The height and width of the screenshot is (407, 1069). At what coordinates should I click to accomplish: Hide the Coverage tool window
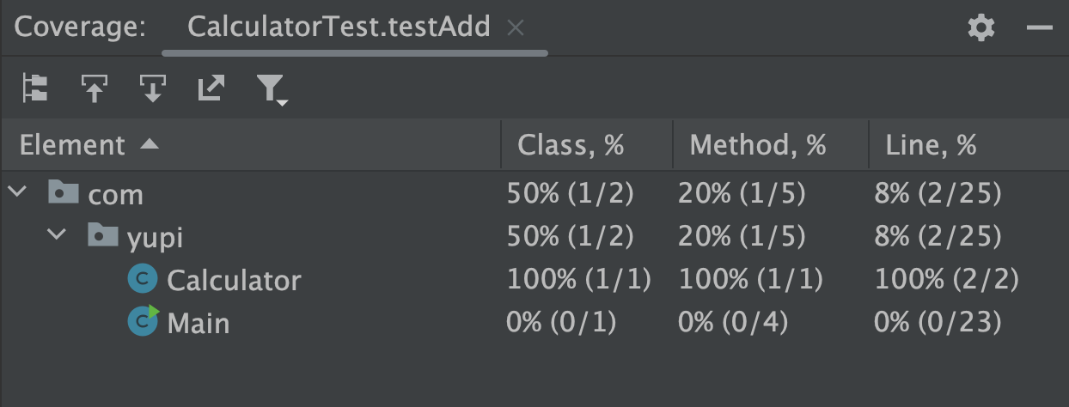coord(1040,27)
